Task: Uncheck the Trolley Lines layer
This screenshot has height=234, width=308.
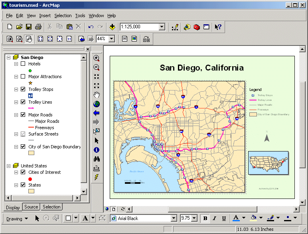Action: 23,102
